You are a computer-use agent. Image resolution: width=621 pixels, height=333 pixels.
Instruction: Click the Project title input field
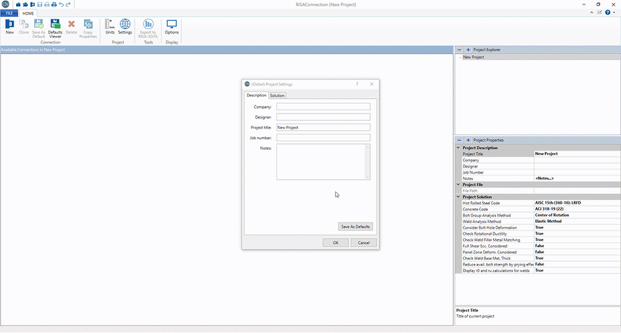(323, 127)
